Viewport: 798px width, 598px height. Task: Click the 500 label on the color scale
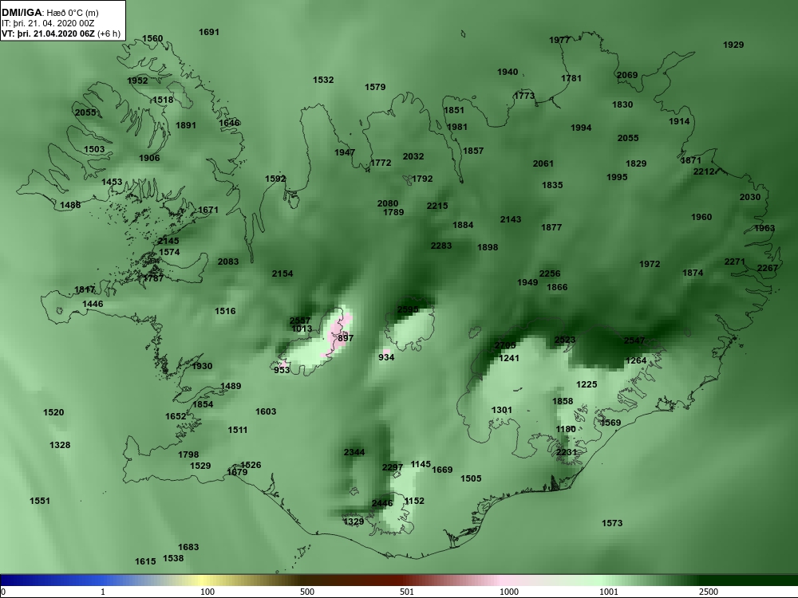(x=307, y=592)
